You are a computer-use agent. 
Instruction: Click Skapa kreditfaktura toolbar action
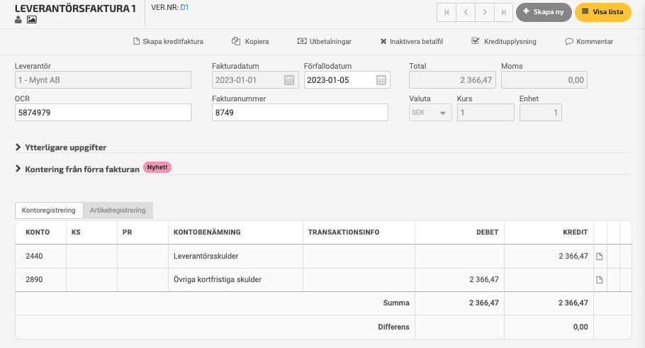coord(168,42)
